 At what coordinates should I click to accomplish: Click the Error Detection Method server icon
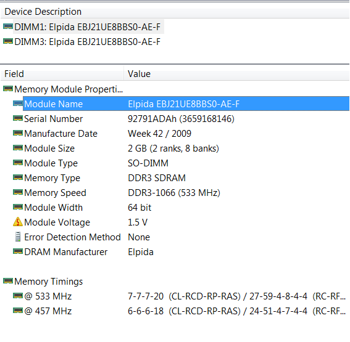pyautogui.click(x=18, y=237)
